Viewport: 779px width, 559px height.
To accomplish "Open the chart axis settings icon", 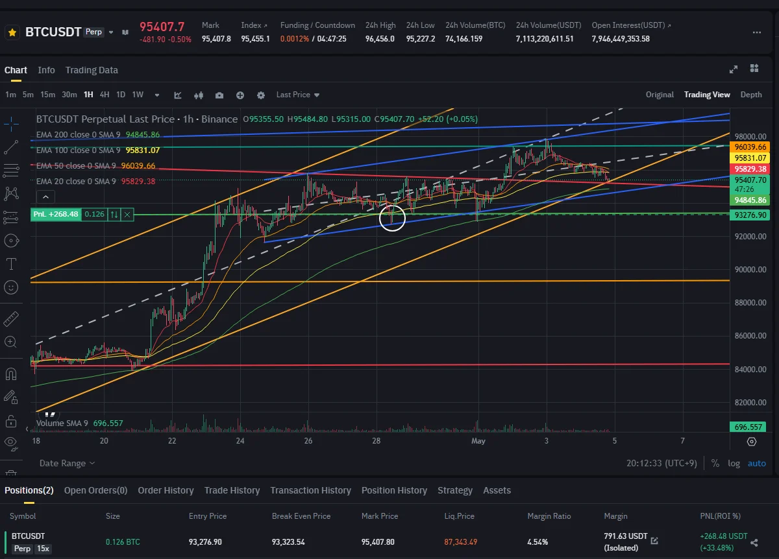I will click(752, 442).
